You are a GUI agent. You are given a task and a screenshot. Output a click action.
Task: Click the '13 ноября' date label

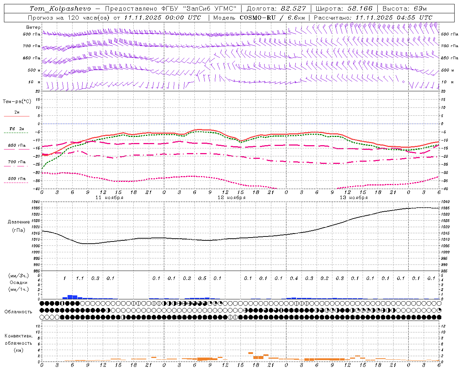354,198
